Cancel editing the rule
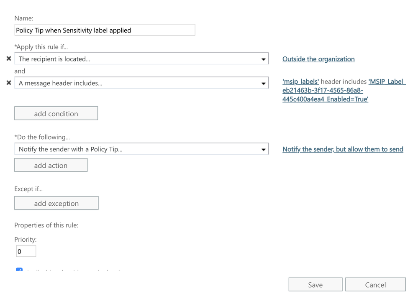The image size is (418, 304). (375, 285)
